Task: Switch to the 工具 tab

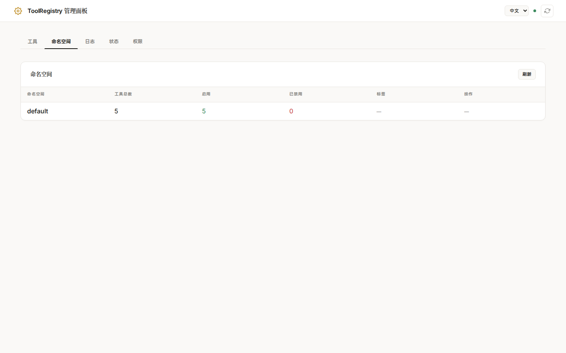Action: click(33, 42)
